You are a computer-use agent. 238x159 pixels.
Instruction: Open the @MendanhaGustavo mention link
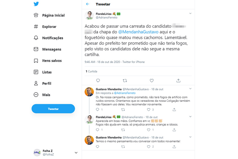coord(138,32)
